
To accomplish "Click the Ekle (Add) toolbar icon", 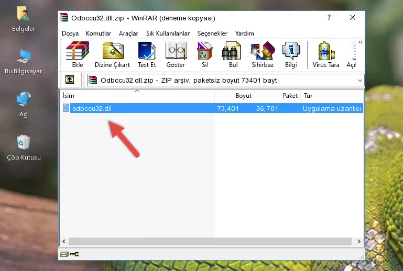I will (x=78, y=54).
